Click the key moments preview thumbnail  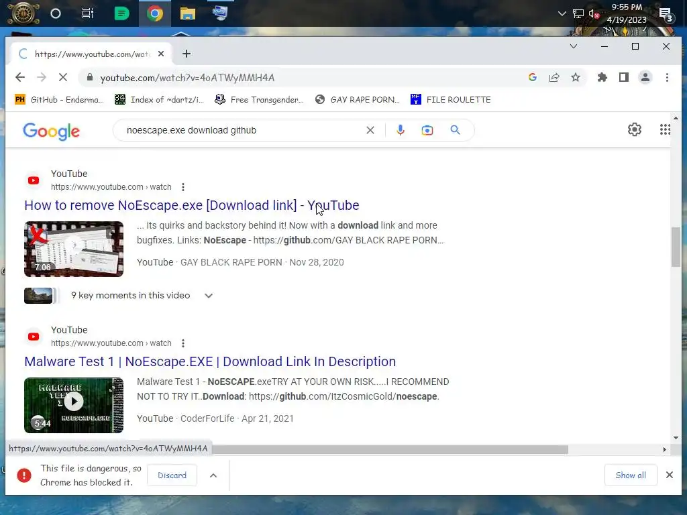tap(38, 296)
